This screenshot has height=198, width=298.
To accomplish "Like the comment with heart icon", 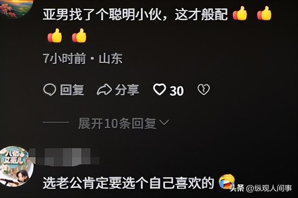I will point(159,90).
